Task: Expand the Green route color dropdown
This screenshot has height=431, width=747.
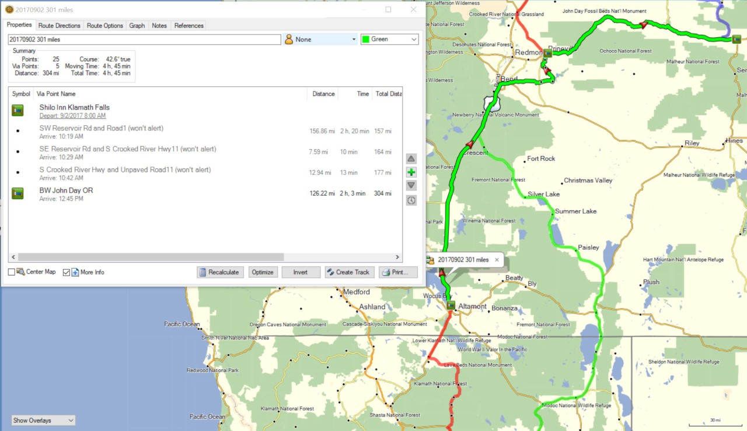Action: point(389,40)
